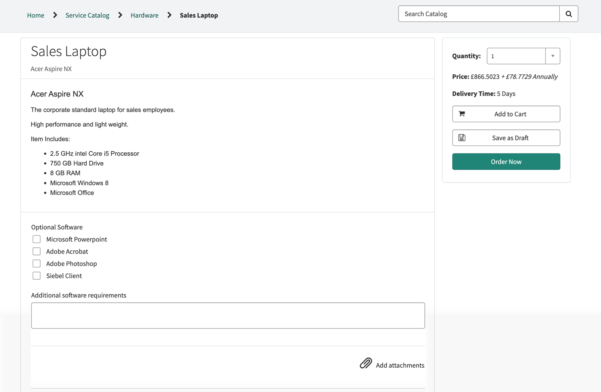Navigate to Service Catalog breadcrumb
The image size is (601, 392).
coord(88,15)
